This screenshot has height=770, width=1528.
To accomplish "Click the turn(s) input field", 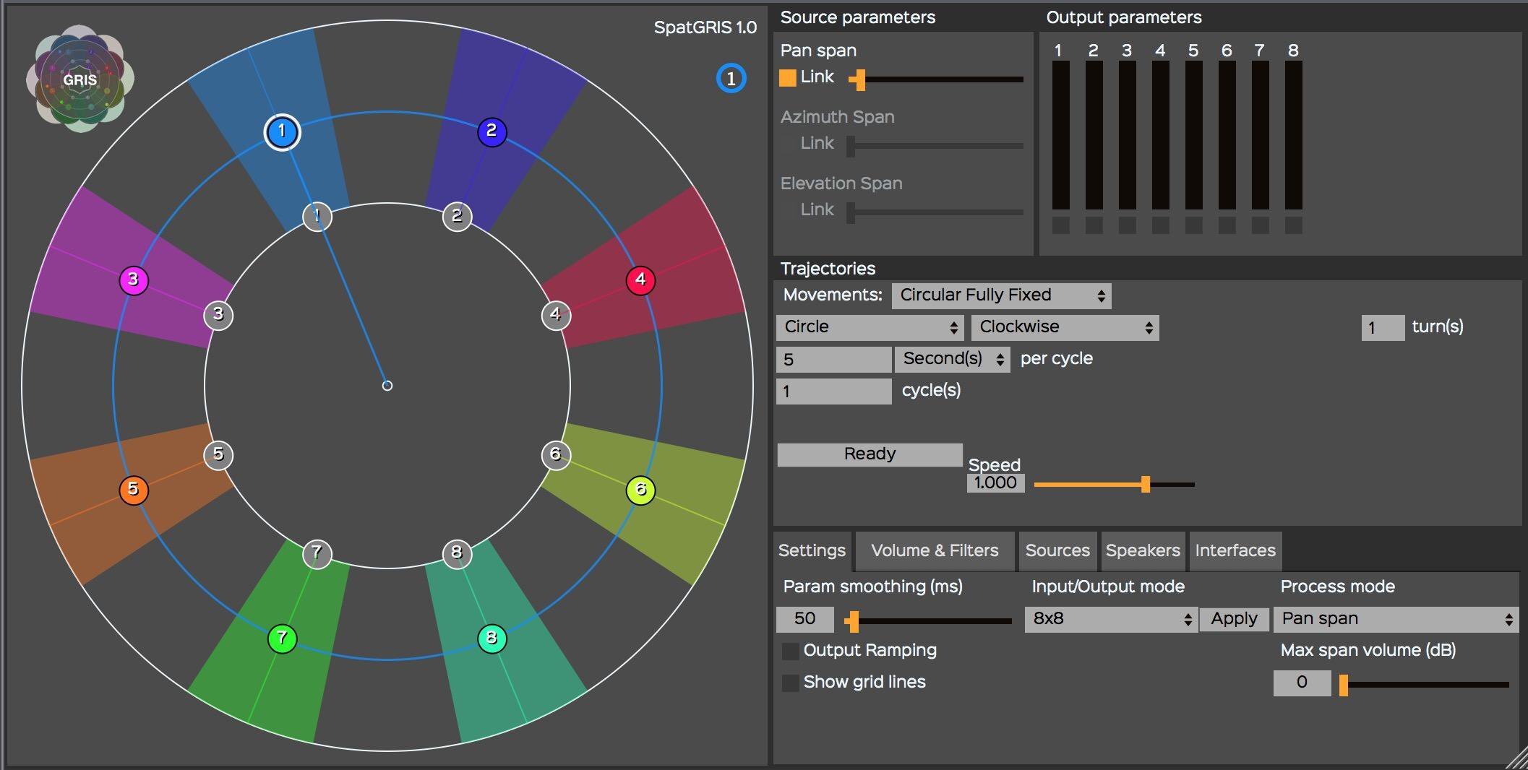I will pyautogui.click(x=1382, y=328).
